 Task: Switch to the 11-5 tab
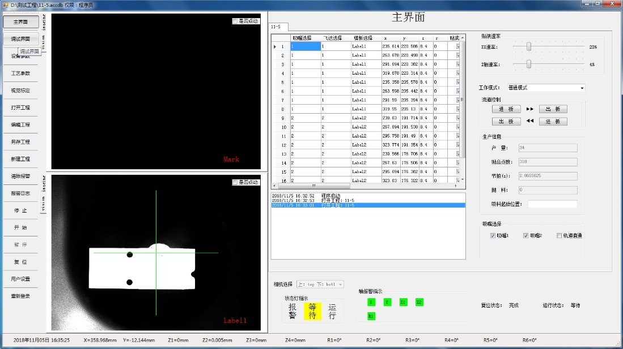276,27
